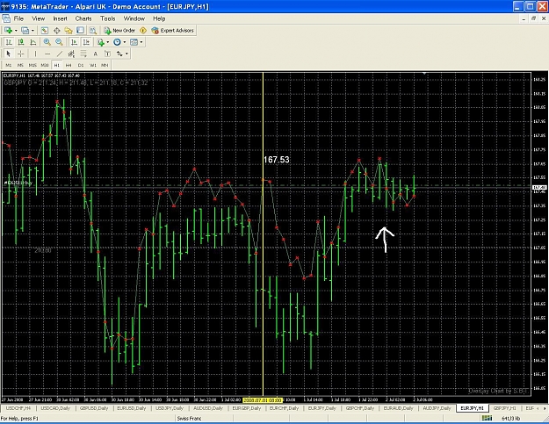Viewport: 549px width, 424px height.
Task: Switch to the USDCHF,H4 chart tab
Action: pos(18,408)
